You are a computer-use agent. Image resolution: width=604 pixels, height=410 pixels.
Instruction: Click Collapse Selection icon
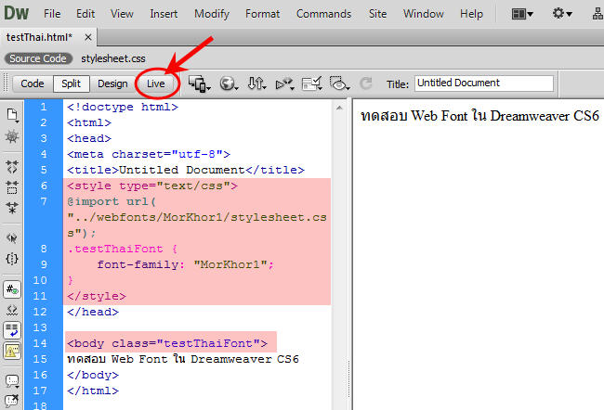[12, 187]
